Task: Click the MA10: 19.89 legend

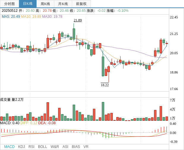Action: pos(31,17)
